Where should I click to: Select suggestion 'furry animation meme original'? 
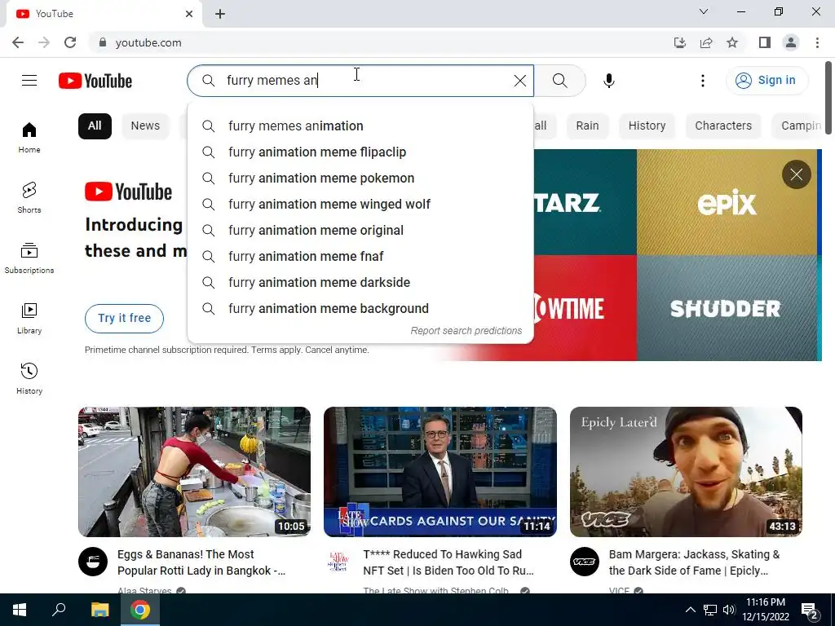[360, 230]
